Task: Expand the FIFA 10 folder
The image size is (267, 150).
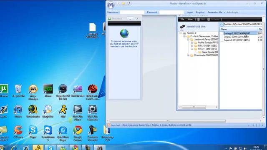Action: coord(192,46)
